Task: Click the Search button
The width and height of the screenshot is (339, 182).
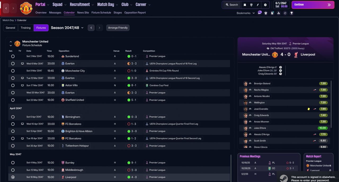Action: pos(232,5)
